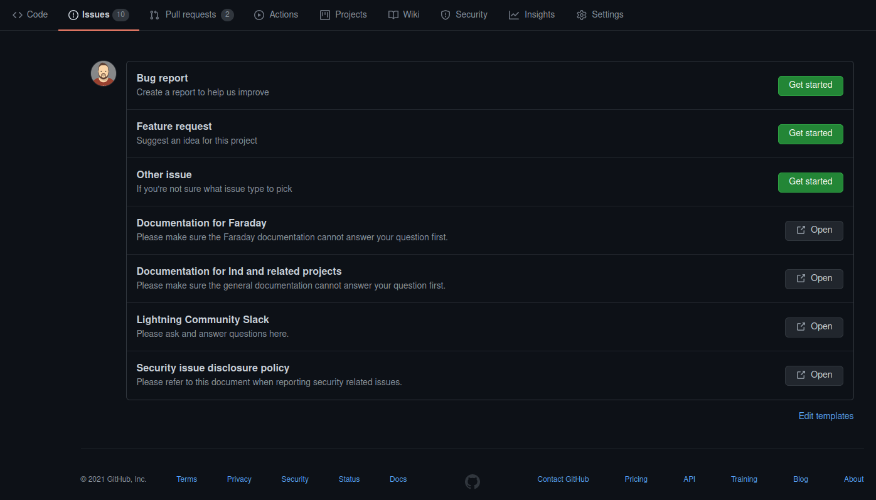Open the Code tab
Screen dimensions: 876x500
[x=30, y=14]
